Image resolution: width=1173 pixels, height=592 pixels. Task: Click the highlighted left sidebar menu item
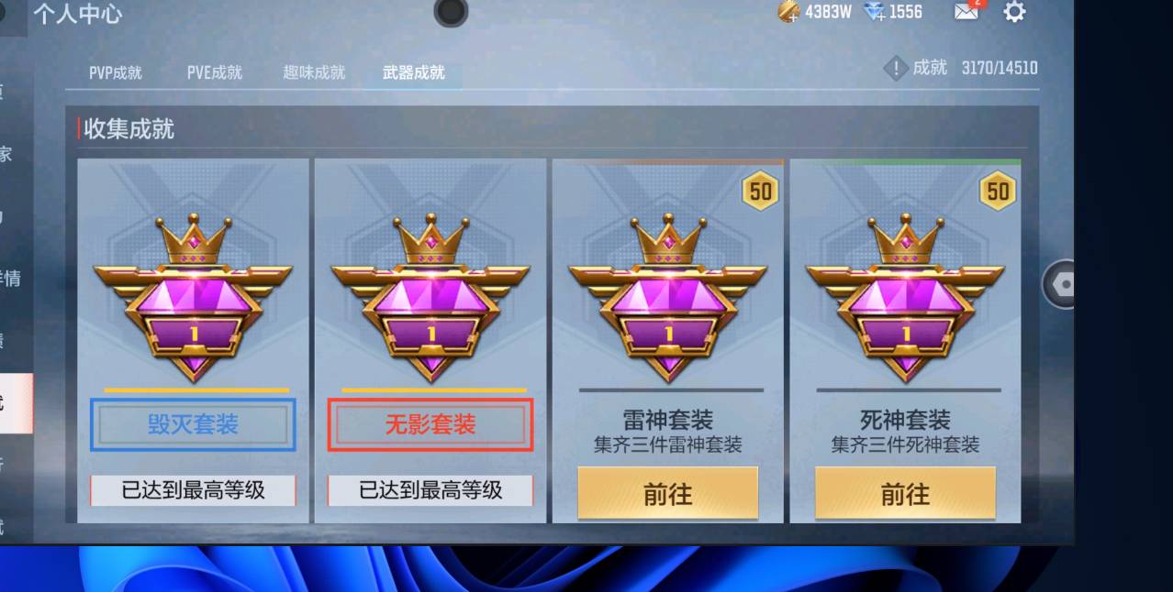click(16, 403)
